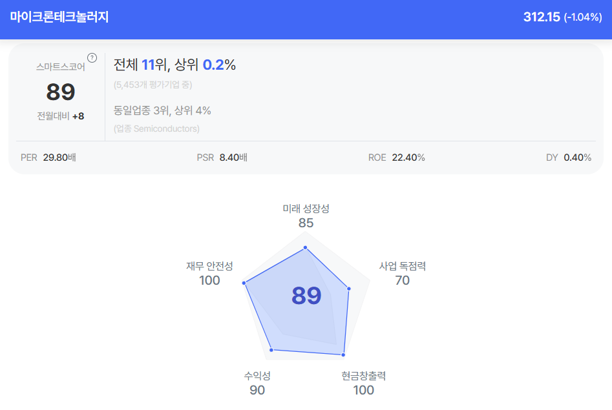The image size is (612, 410).
Task: Select the 미래 성장성 radar axis label
Action: coord(306,209)
